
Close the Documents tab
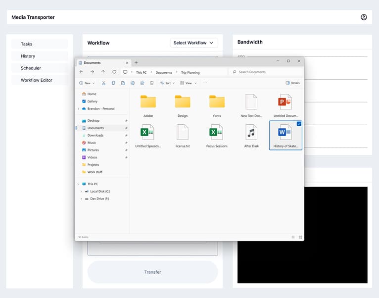[127, 63]
